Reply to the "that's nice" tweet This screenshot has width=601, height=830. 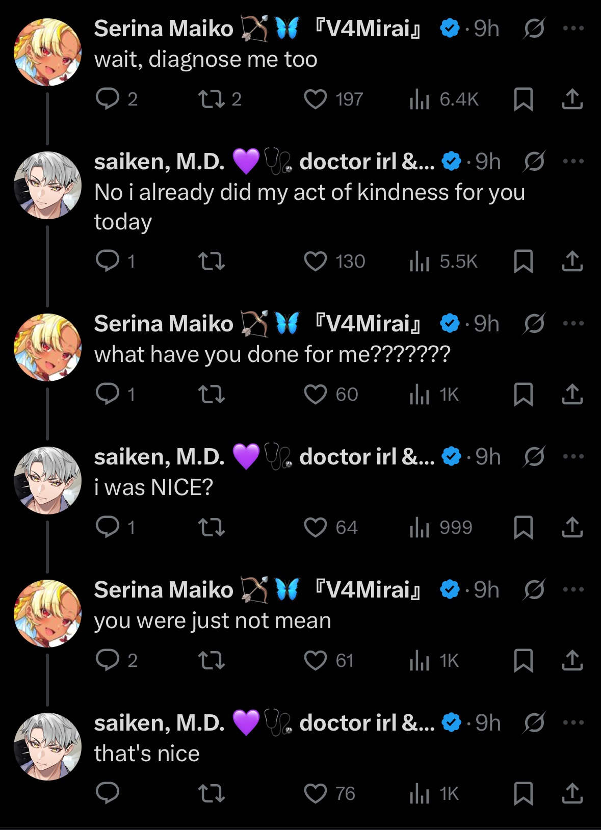point(108,793)
